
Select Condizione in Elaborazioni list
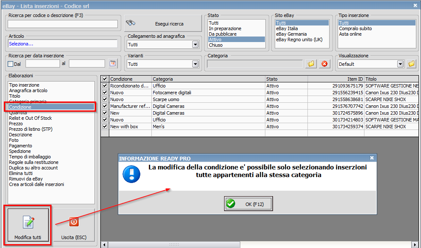pyautogui.click(x=51, y=107)
